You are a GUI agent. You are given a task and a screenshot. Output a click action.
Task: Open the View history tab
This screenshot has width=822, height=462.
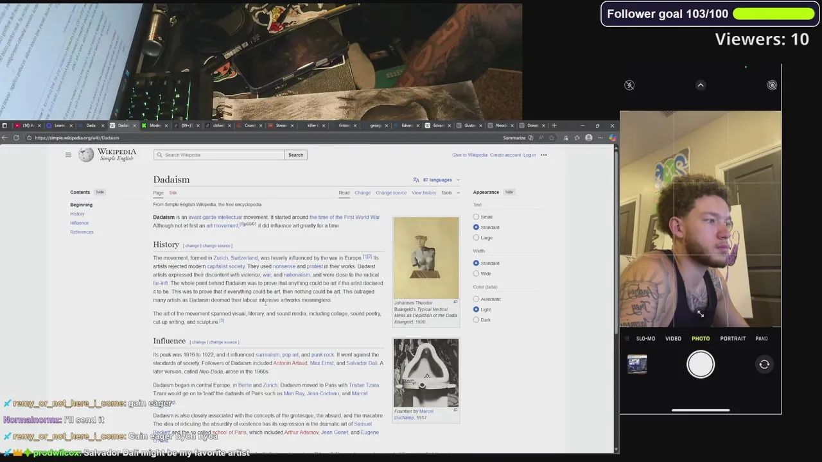tap(424, 193)
